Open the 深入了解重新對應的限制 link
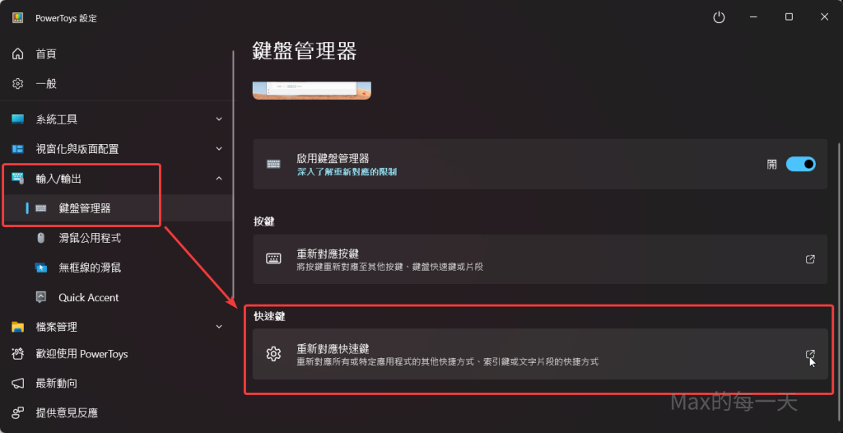The height and width of the screenshot is (433, 843). (347, 171)
